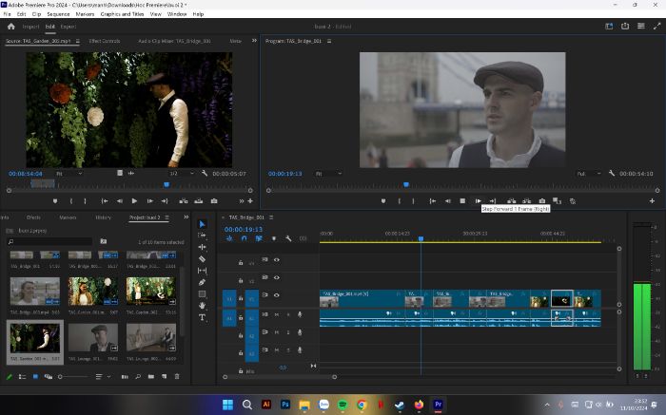Open Source monitor 1/2 resolution dropdown
This screenshot has height=415, width=666.
click(x=182, y=174)
